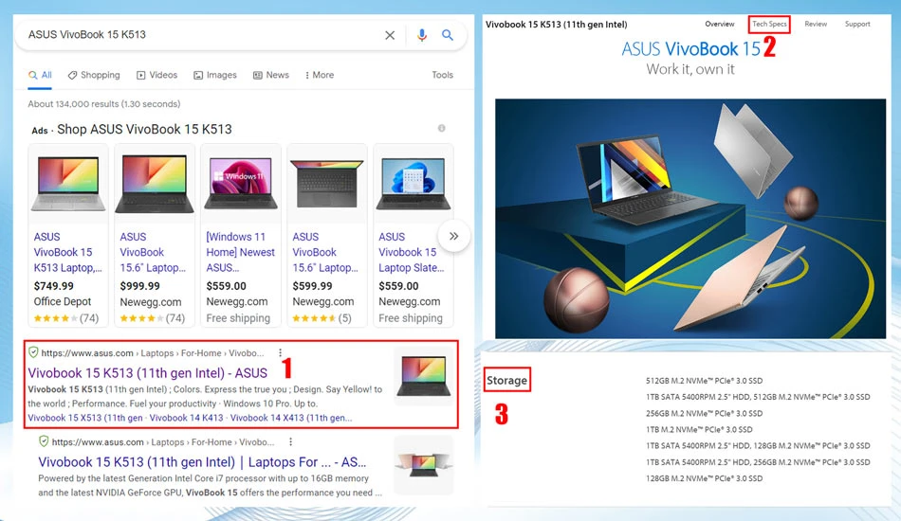Viewport: 901px width, 521px height.
Task: Start voice search with microphone icon
Action: click(422, 35)
